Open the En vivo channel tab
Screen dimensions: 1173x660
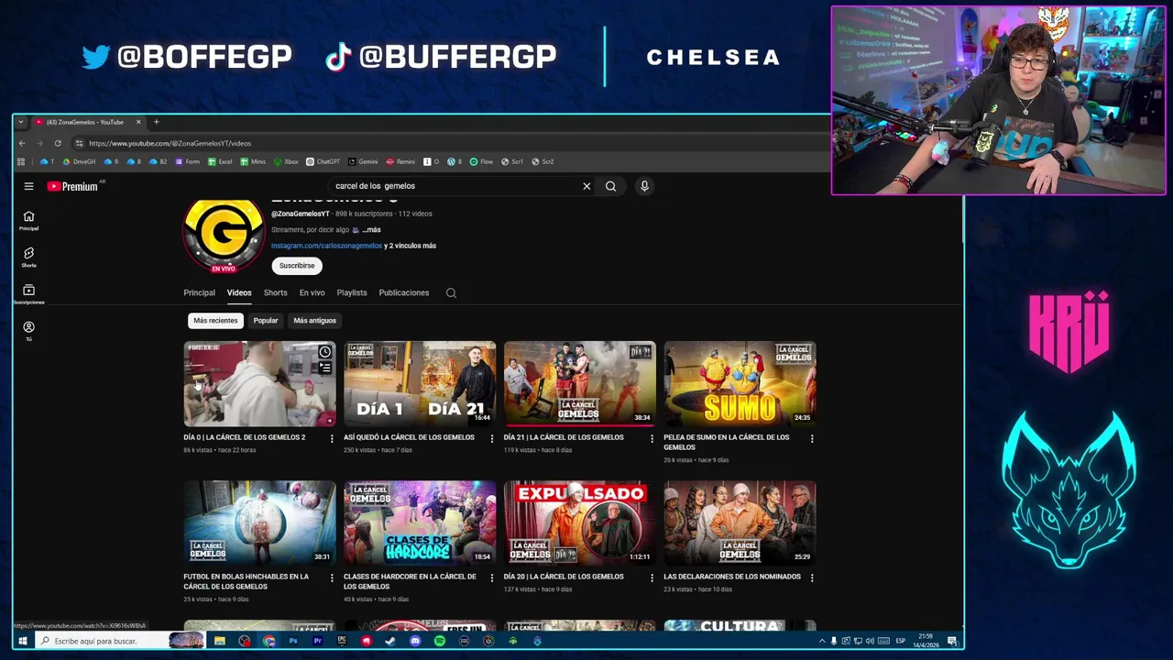pyautogui.click(x=312, y=293)
